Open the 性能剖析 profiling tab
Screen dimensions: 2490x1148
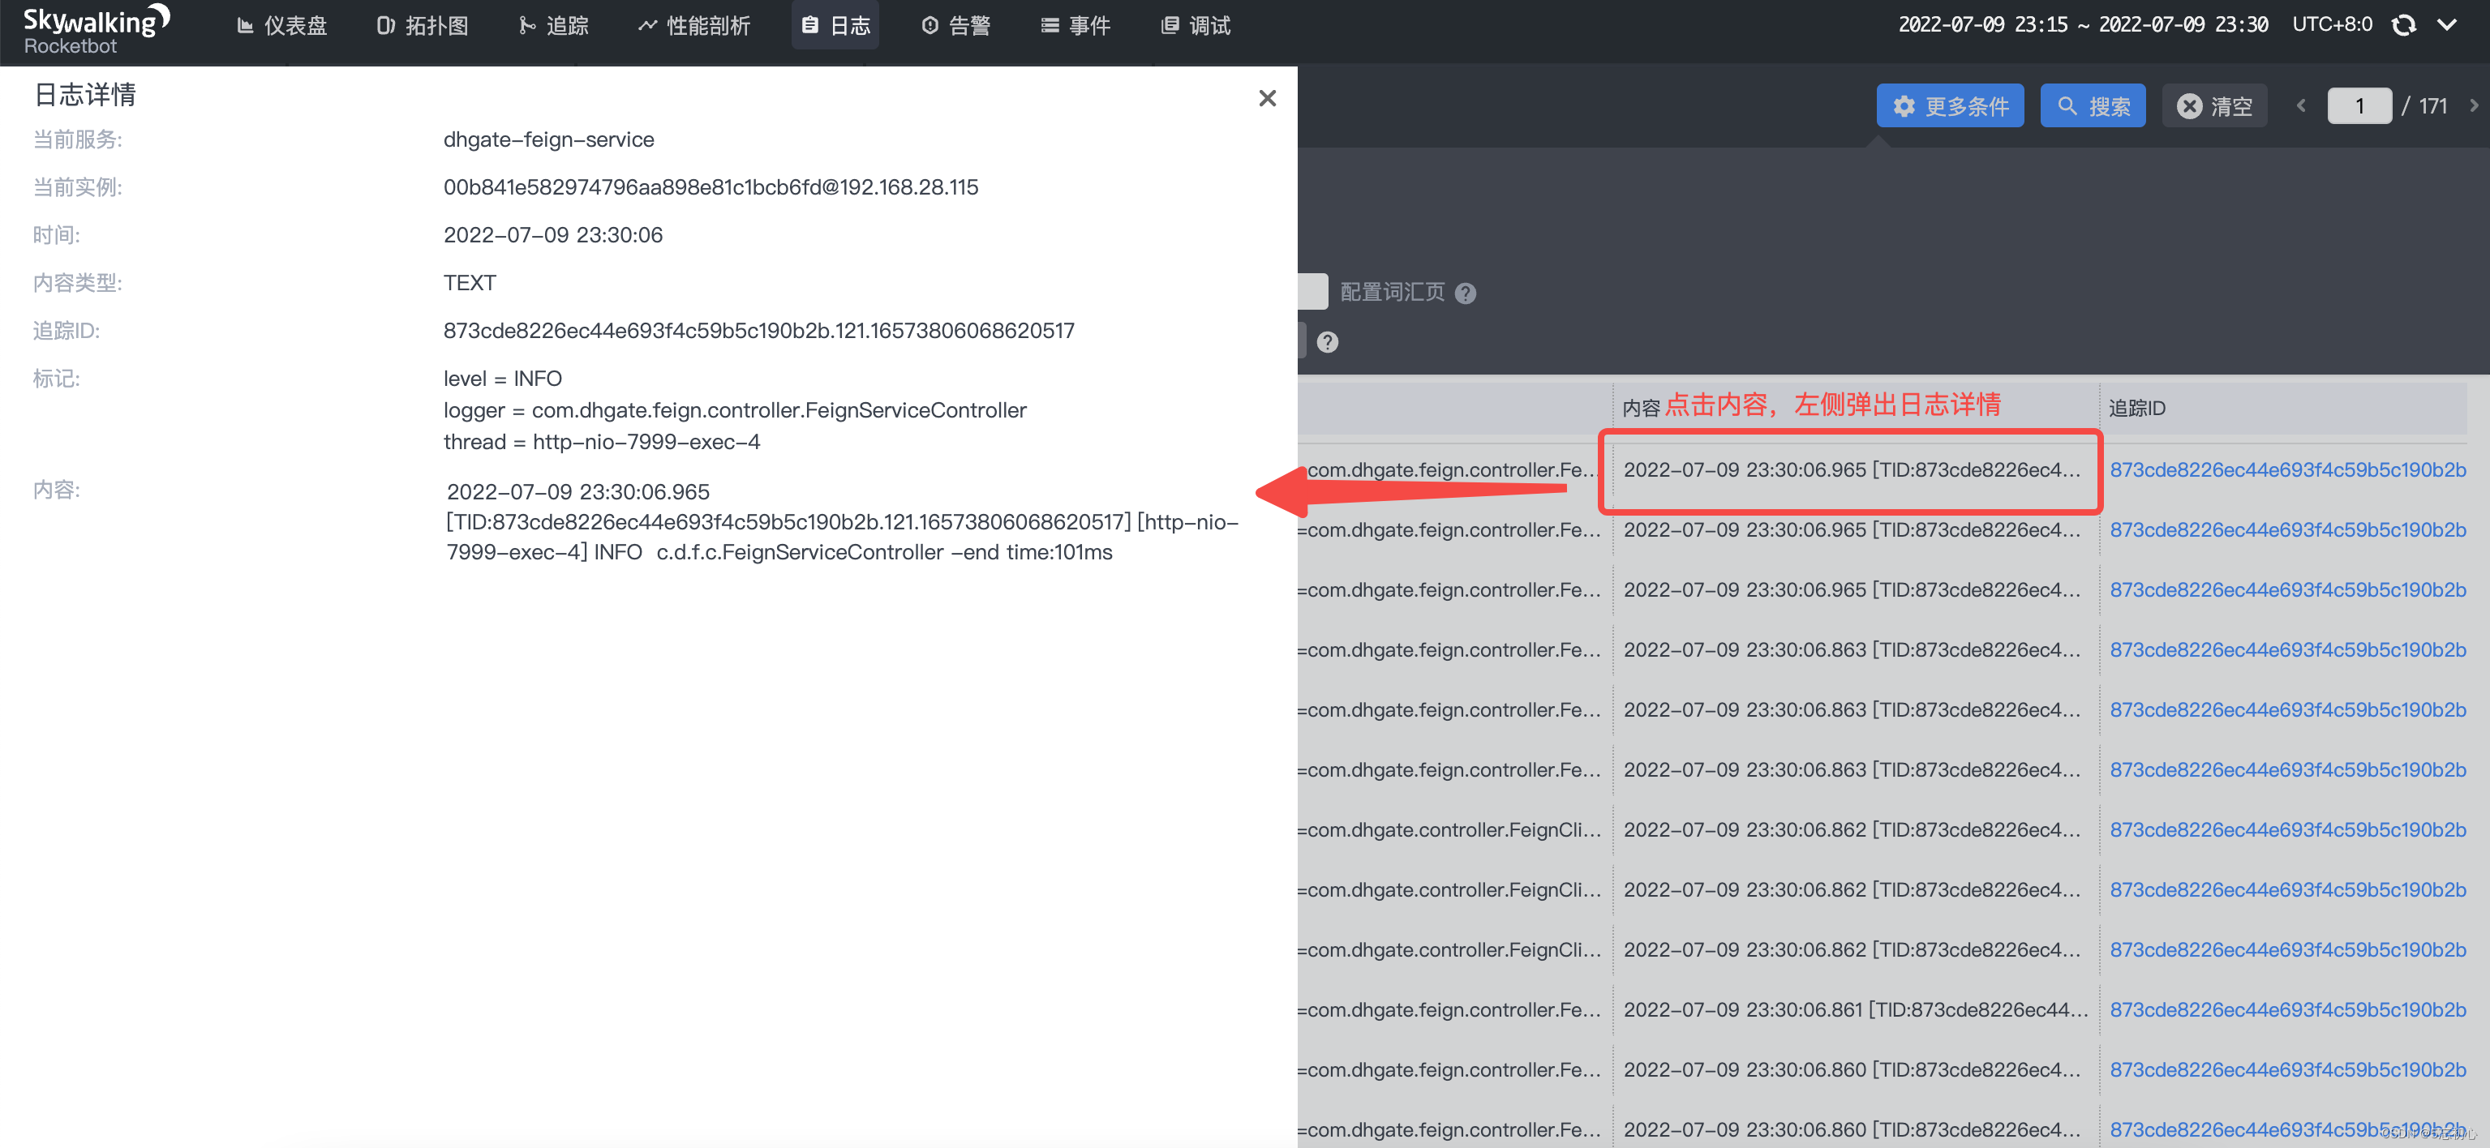pyautogui.click(x=694, y=26)
